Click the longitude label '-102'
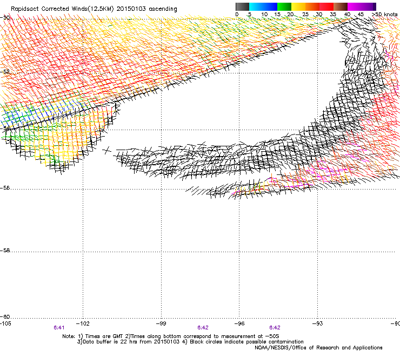Screen dimensions: 400x351 click(x=83, y=323)
